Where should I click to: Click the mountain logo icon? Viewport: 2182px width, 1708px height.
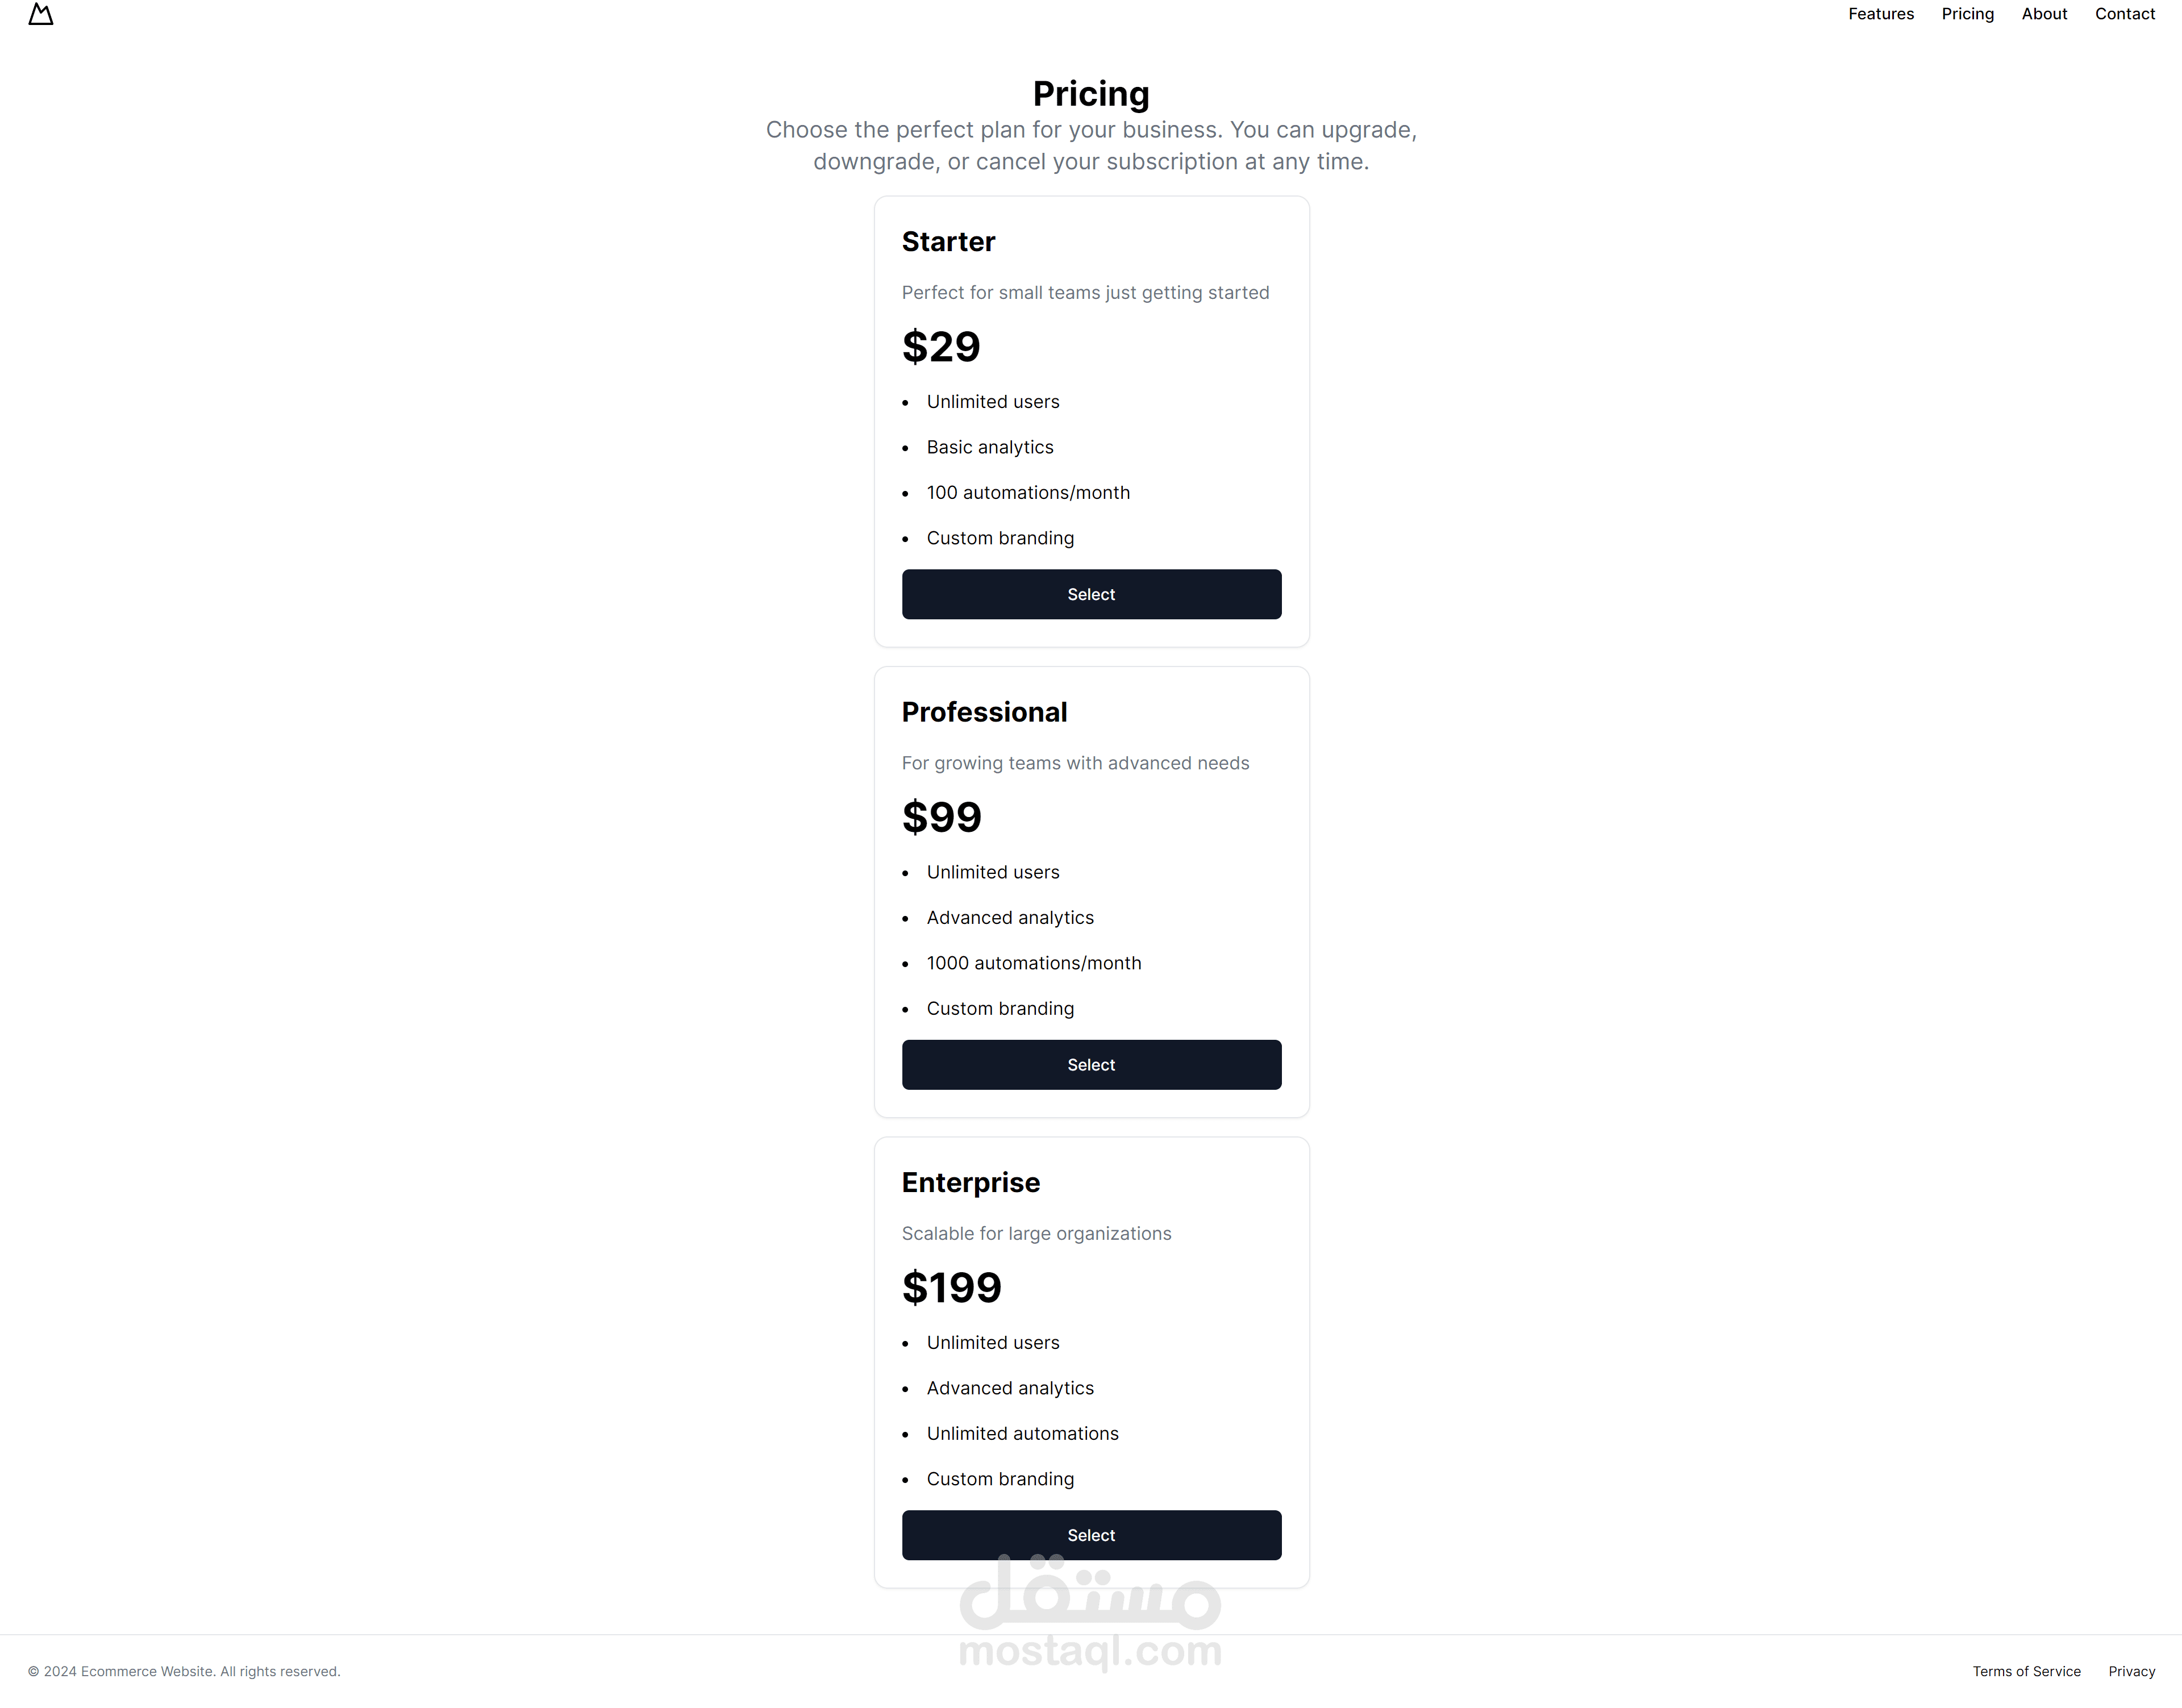pyautogui.click(x=40, y=14)
